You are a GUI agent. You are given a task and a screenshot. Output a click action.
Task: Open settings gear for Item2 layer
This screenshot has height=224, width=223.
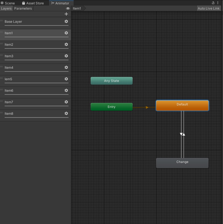[66, 44]
